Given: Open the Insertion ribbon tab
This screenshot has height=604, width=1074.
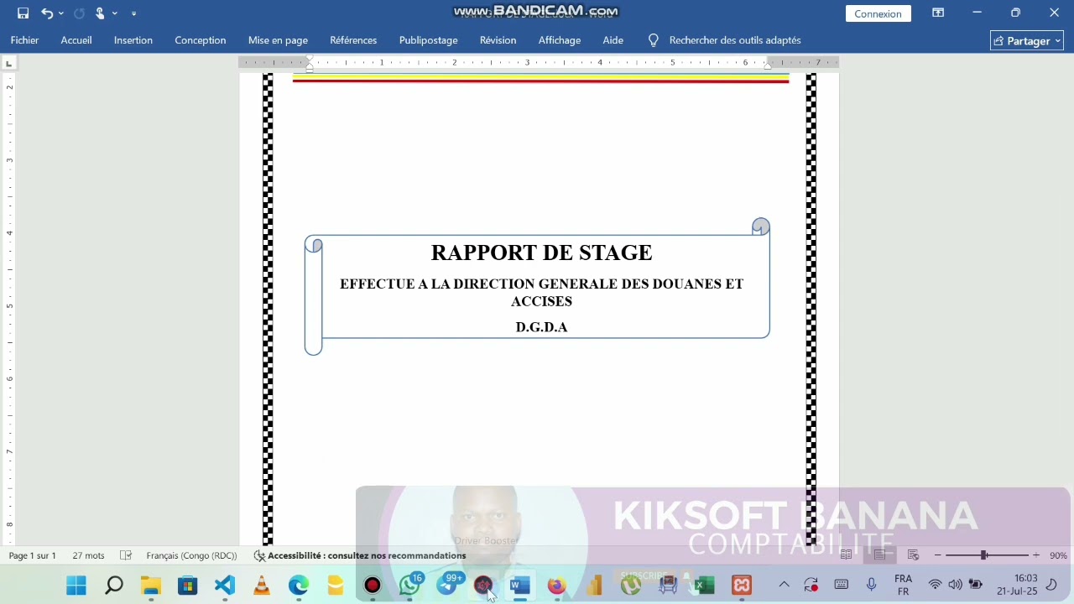Looking at the screenshot, I should (133, 40).
